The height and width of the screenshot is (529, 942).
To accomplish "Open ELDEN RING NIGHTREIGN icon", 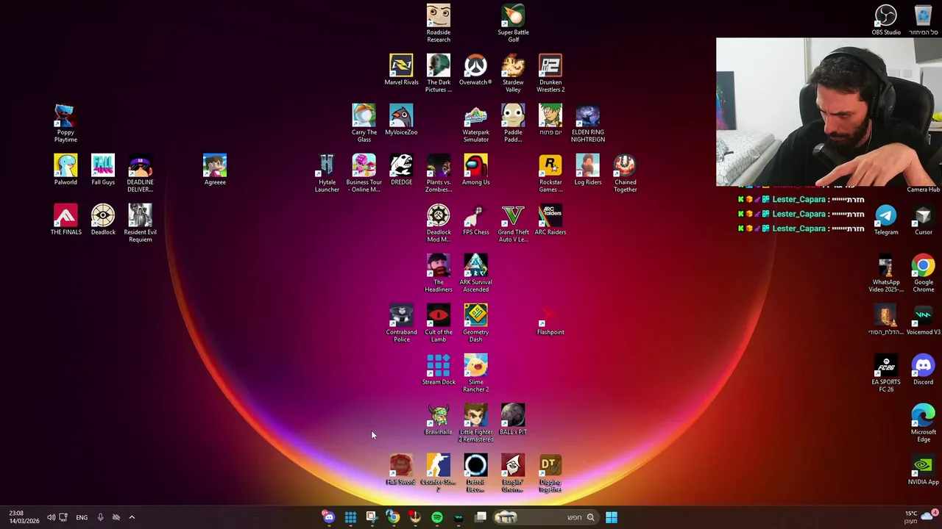I will 588,123.
